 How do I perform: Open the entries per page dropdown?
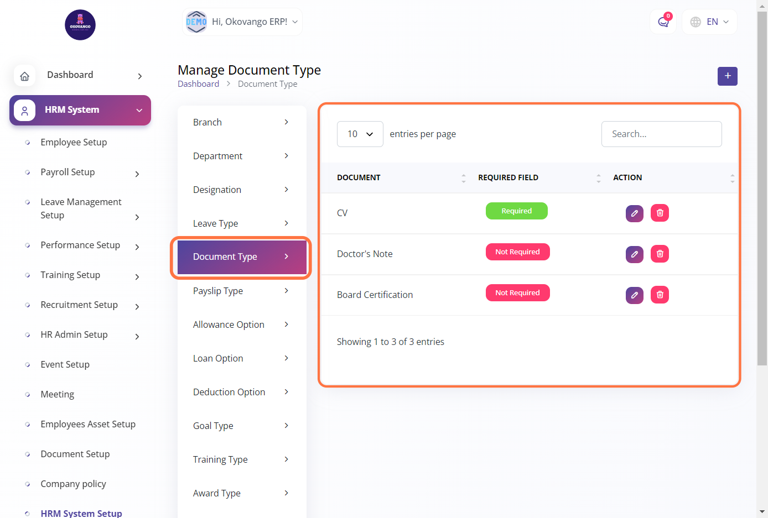point(360,134)
